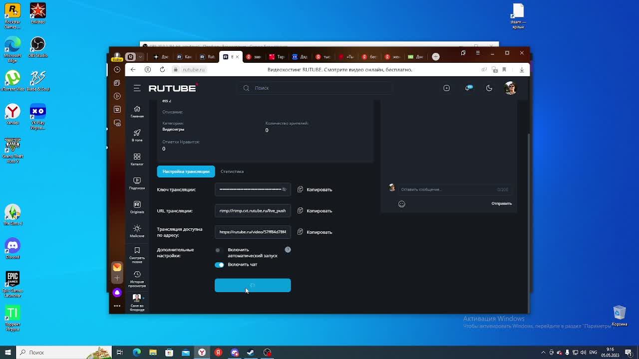
Task: Open Epic Games Launcher shortcut
Action: [12, 284]
